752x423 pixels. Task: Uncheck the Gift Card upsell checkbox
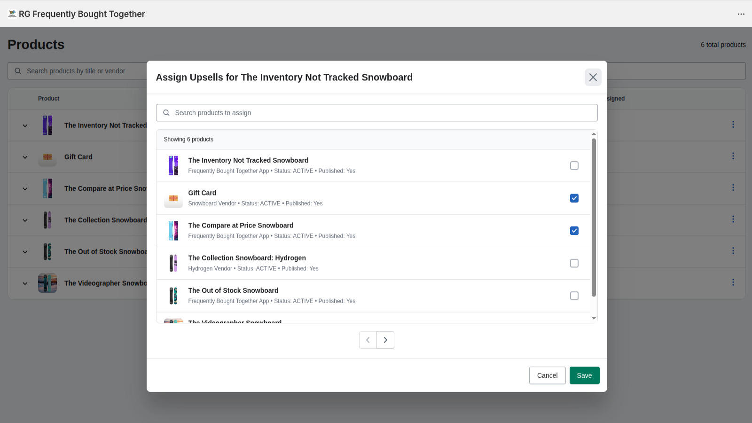[574, 198]
